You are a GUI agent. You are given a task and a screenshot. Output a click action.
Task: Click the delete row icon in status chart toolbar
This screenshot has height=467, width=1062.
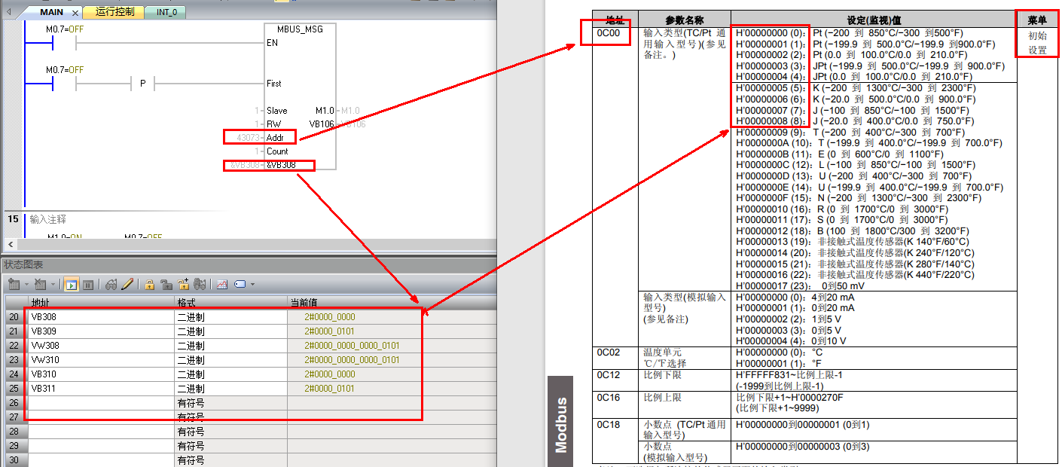point(39,285)
